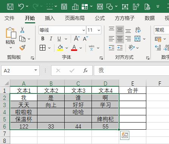
Task: Apply red font color A
Action: coord(74,48)
